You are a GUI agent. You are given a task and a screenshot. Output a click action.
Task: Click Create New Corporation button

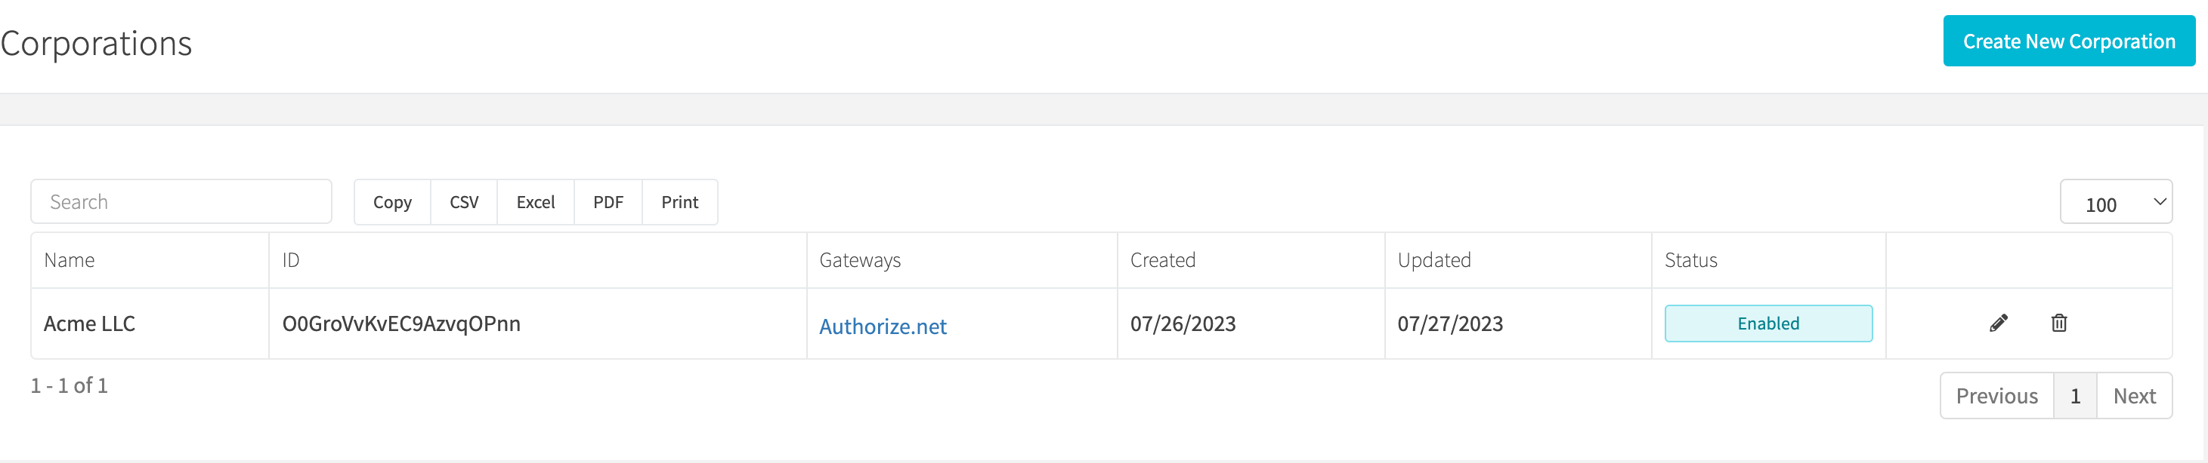pos(2068,41)
